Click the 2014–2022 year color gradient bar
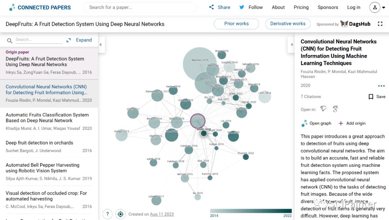389x220 pixels. coord(251,211)
